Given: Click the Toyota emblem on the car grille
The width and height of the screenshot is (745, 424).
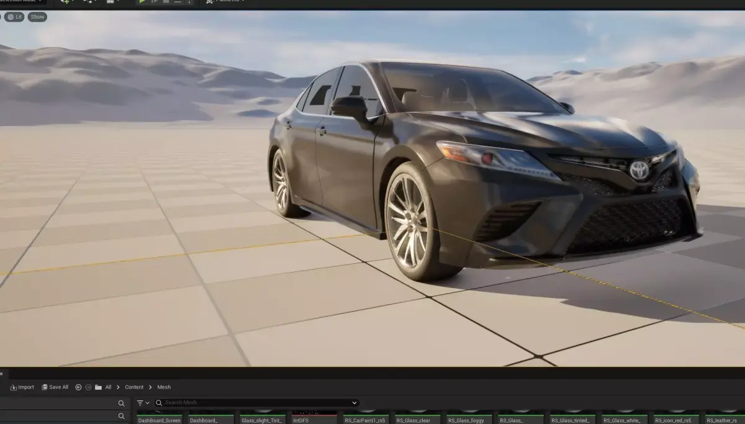Looking at the screenshot, I should [x=639, y=169].
